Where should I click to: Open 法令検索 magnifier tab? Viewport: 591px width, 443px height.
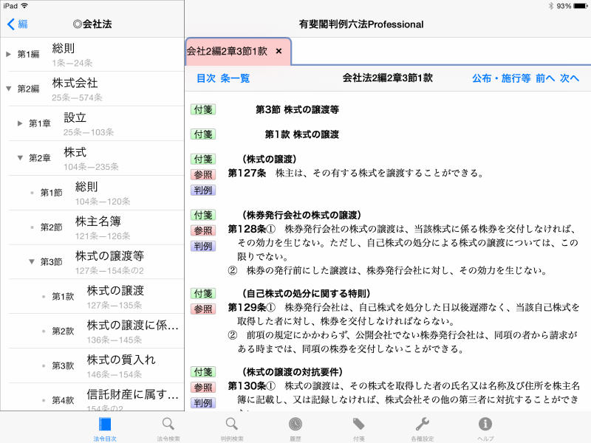[168, 429]
